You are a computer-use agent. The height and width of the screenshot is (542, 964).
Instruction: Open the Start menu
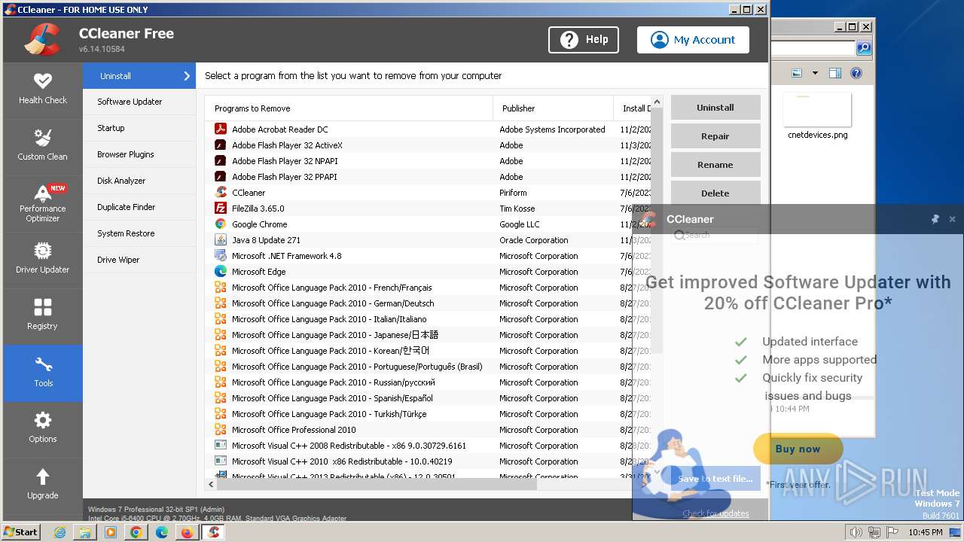coord(20,531)
